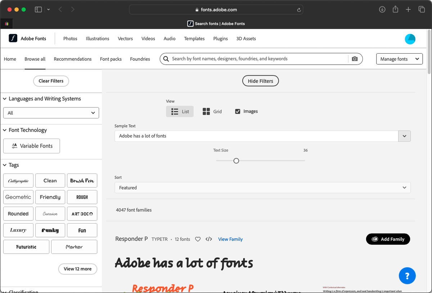The height and width of the screenshot is (293, 432).
Task: Open View Family for Responder P
Action: [x=230, y=239]
